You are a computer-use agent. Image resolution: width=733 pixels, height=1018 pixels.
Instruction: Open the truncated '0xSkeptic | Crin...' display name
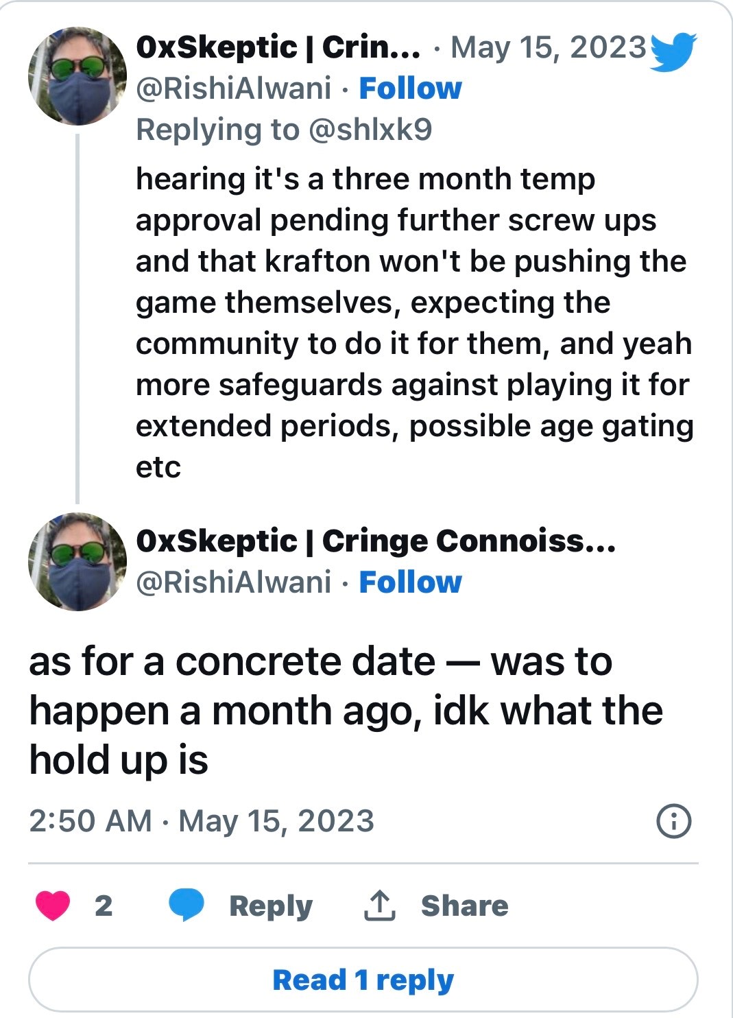point(278,47)
